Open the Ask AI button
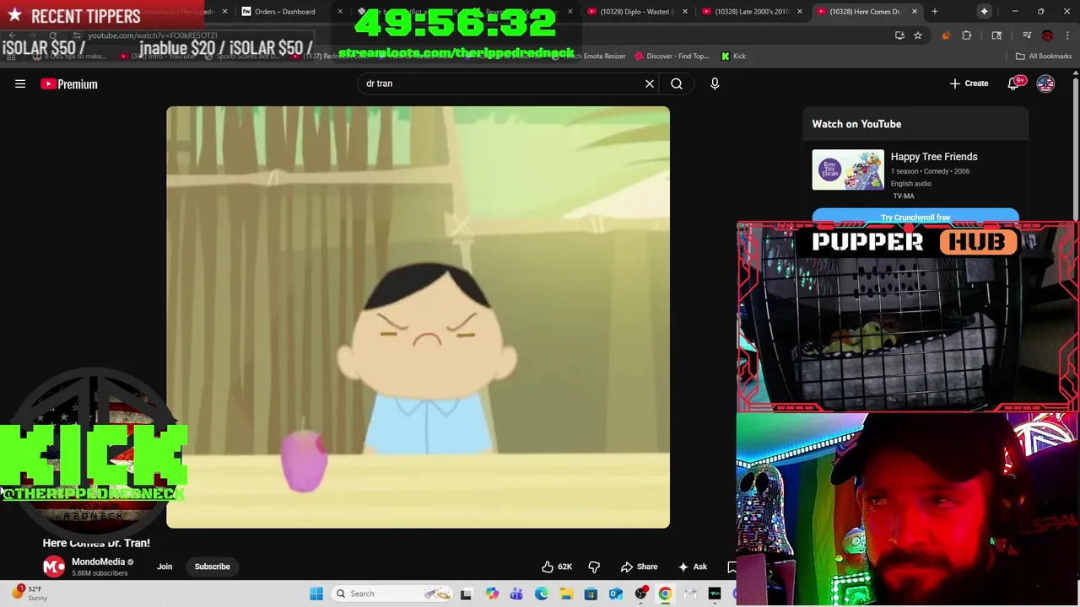This screenshot has width=1080, height=607. 692,567
